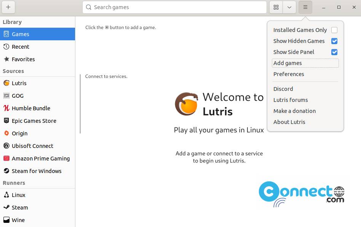Open the Discord menu entry
The width and height of the screenshot is (361, 227).
(x=305, y=89)
